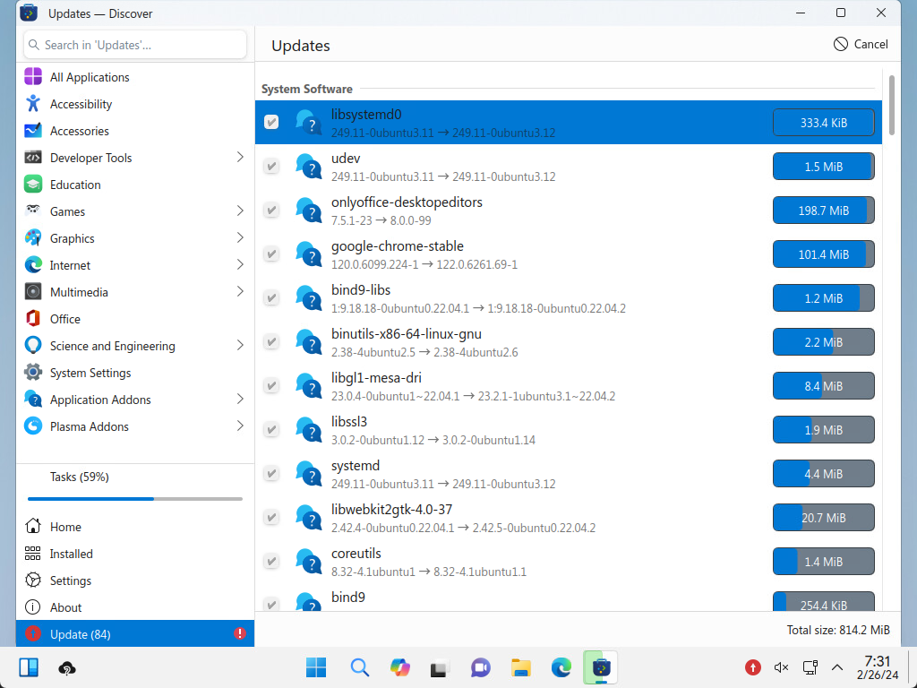Viewport: 917px width, 688px height.
Task: Uncheck the libsystemd0 update checkbox
Action: (271, 122)
